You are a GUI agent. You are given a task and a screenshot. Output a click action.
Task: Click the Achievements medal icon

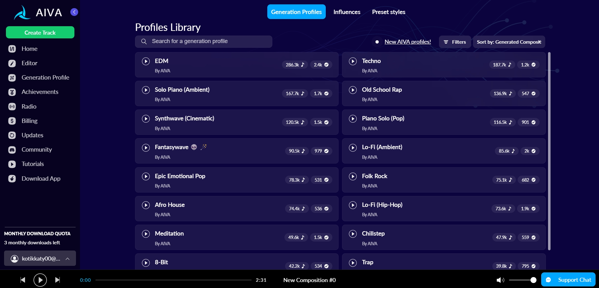point(12,92)
